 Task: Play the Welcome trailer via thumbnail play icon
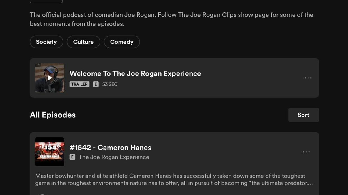[x=50, y=78]
